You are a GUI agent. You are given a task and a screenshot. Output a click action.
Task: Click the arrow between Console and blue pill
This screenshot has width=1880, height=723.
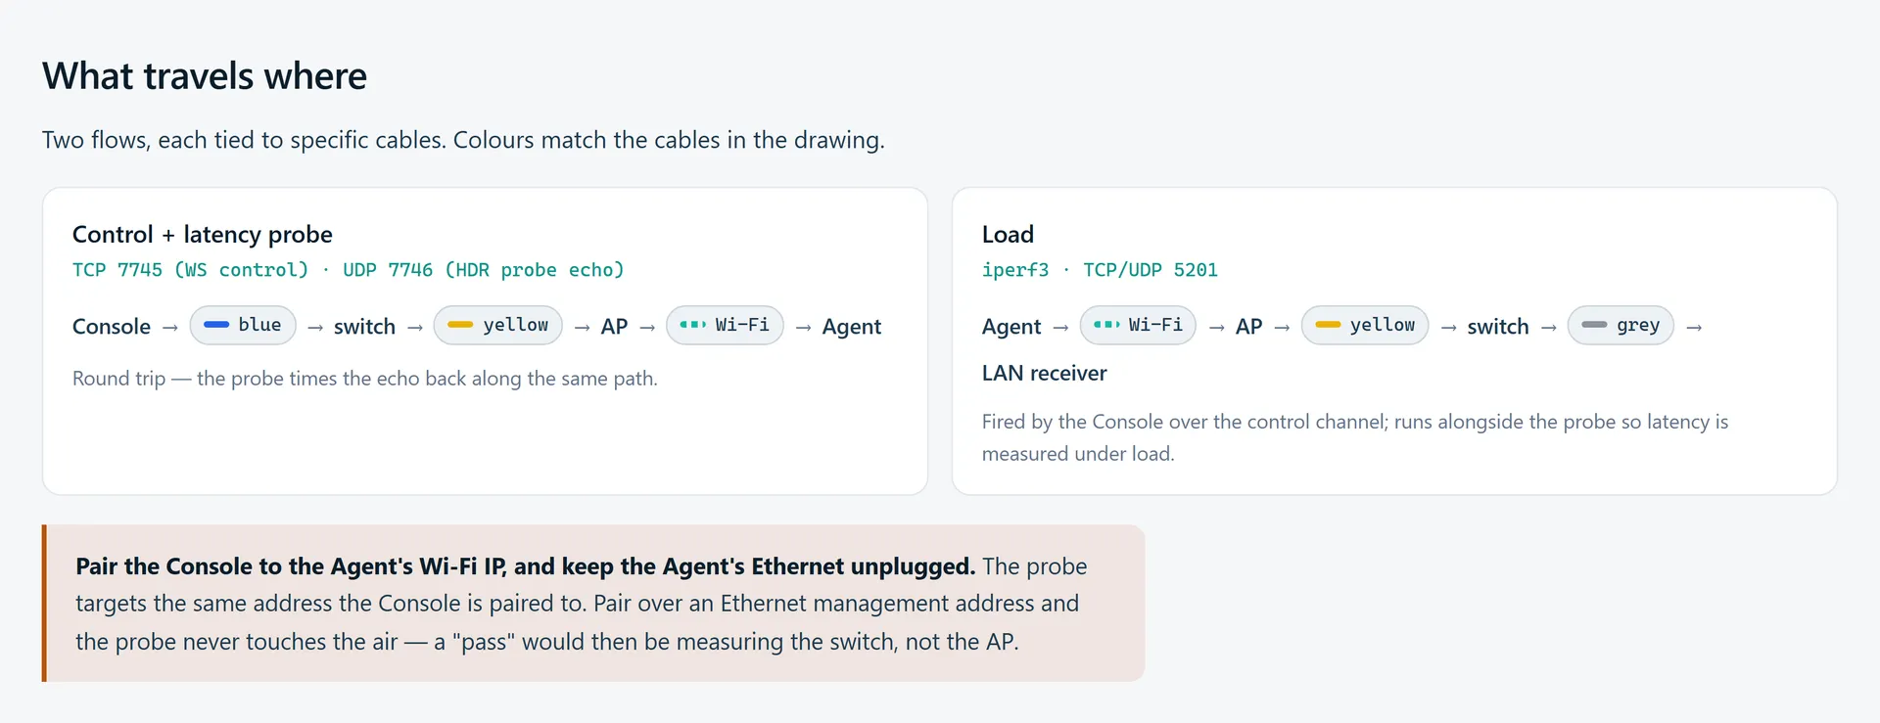(170, 328)
